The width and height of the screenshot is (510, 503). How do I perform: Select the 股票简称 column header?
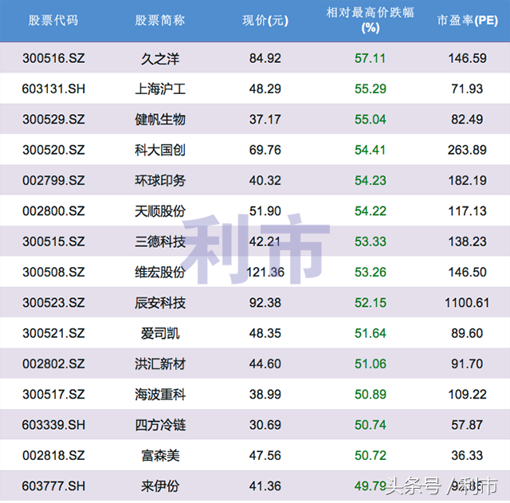click(x=159, y=21)
